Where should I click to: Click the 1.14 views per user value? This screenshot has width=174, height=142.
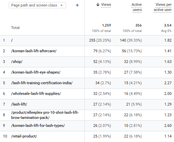coord(168,136)
